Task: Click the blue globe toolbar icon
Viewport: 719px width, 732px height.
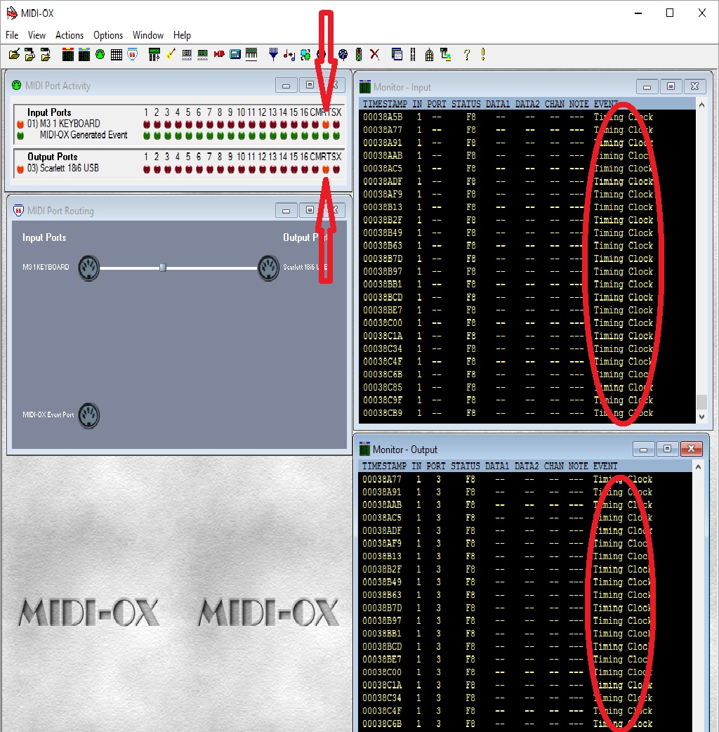Action: pos(343,55)
